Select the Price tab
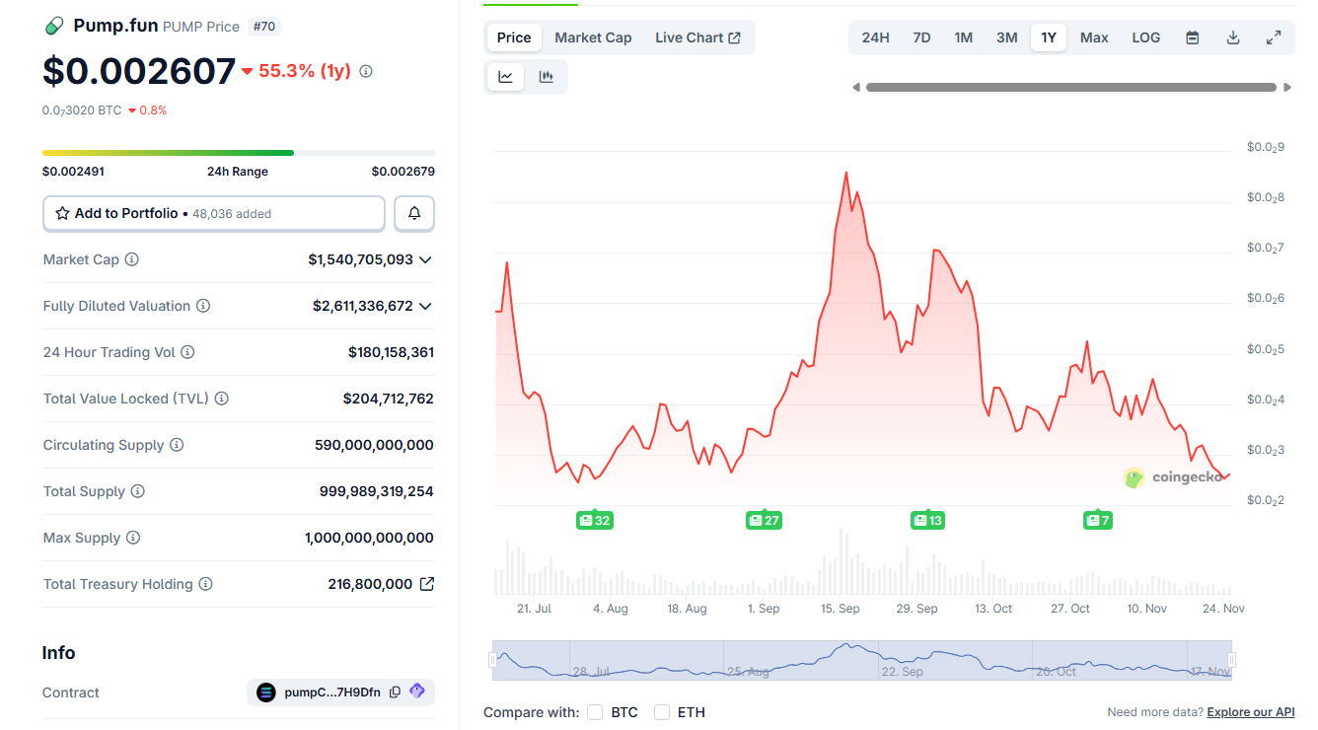 [x=513, y=36]
